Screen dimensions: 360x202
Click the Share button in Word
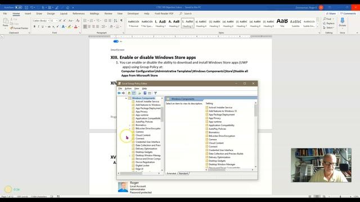pos(331,13)
